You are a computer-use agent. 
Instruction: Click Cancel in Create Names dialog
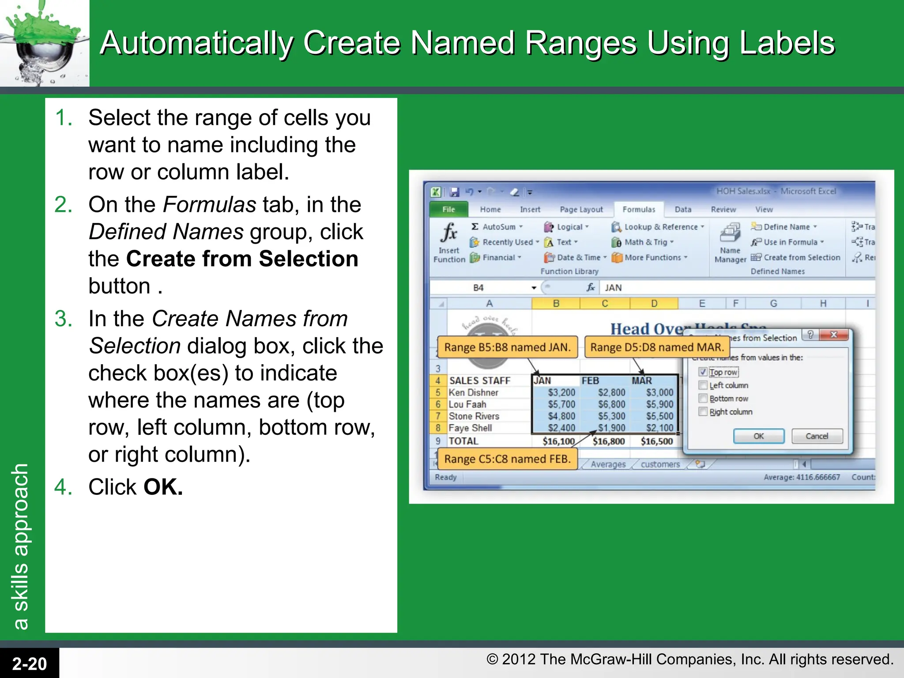pos(817,436)
